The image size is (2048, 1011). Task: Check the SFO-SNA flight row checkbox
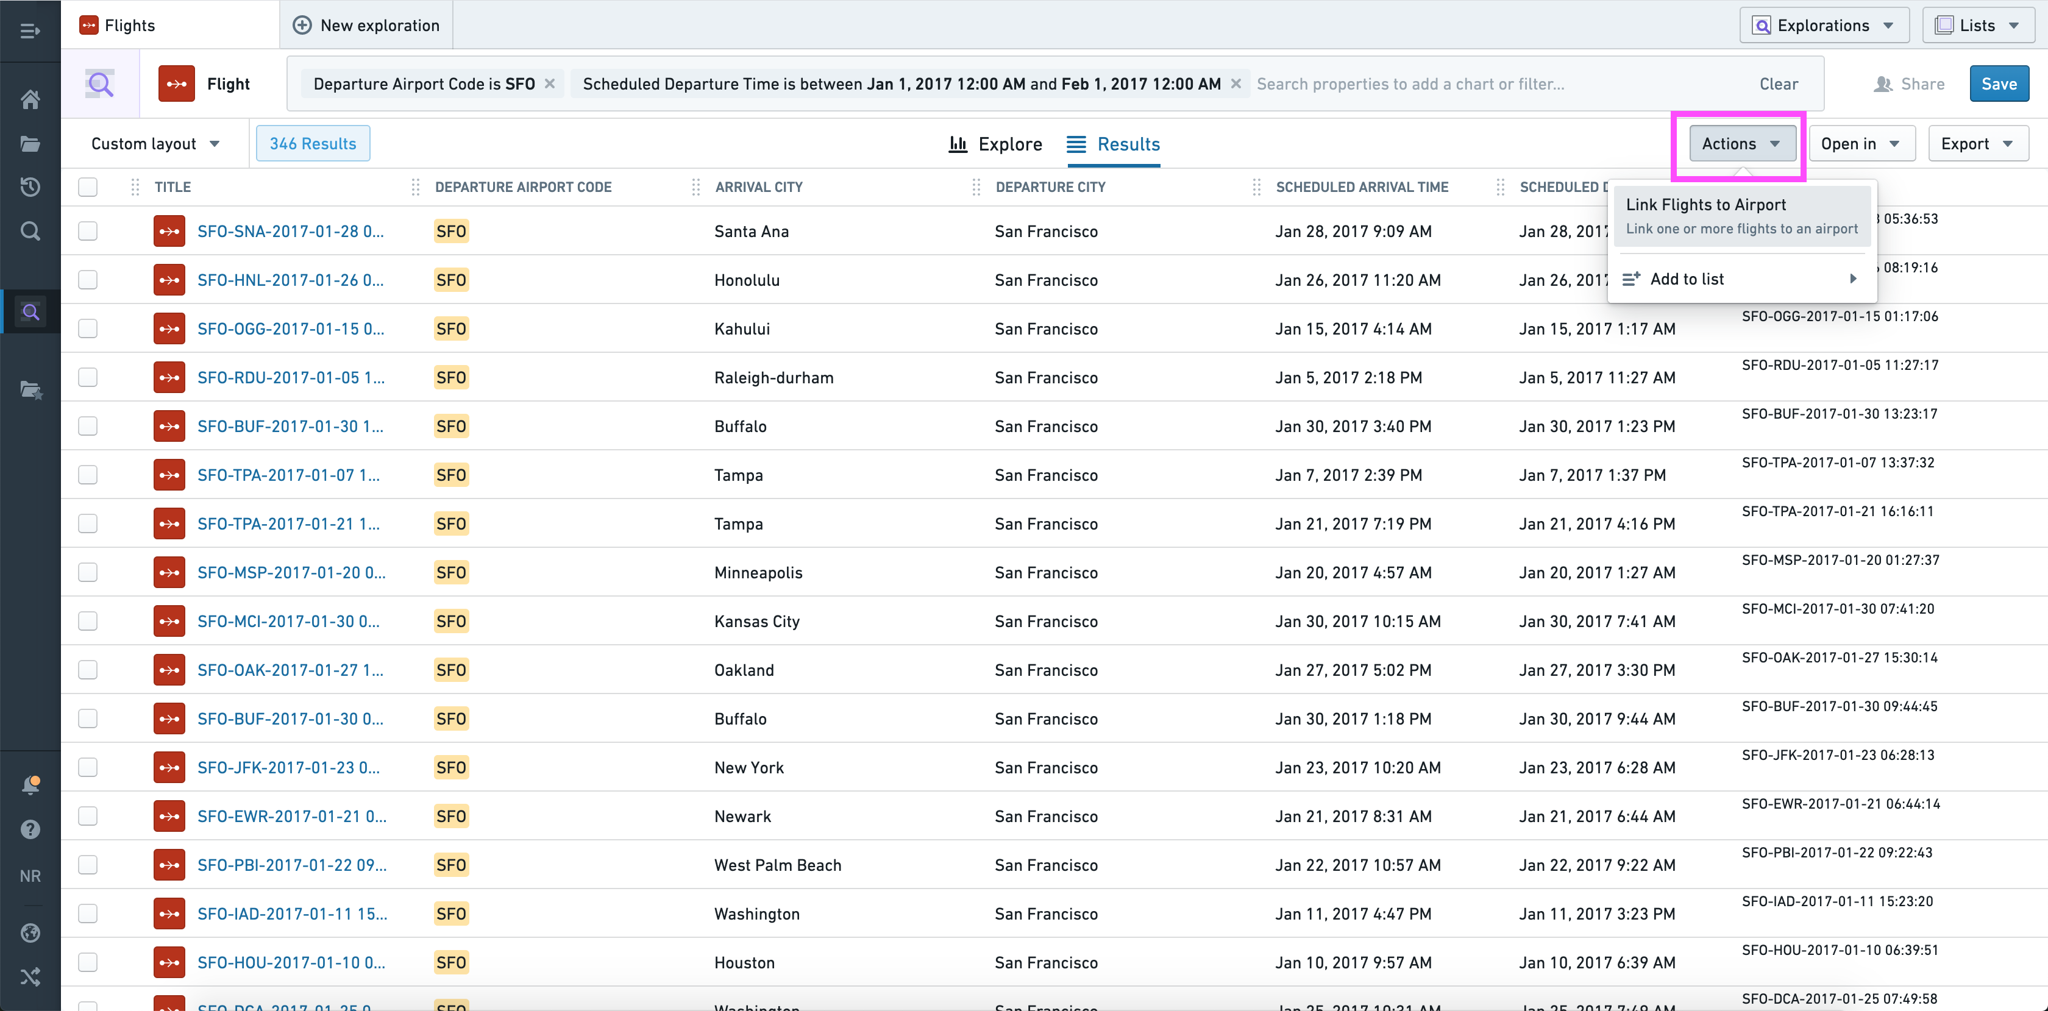(88, 232)
